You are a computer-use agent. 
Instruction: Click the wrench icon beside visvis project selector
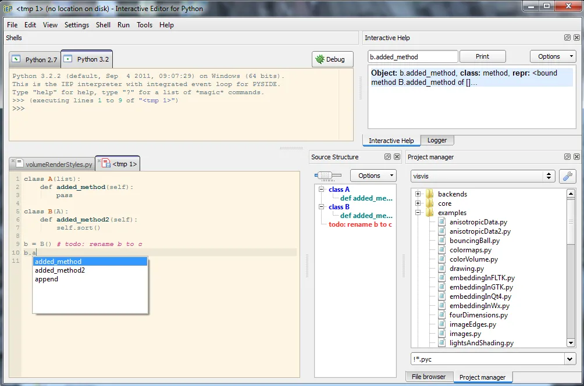(x=568, y=176)
